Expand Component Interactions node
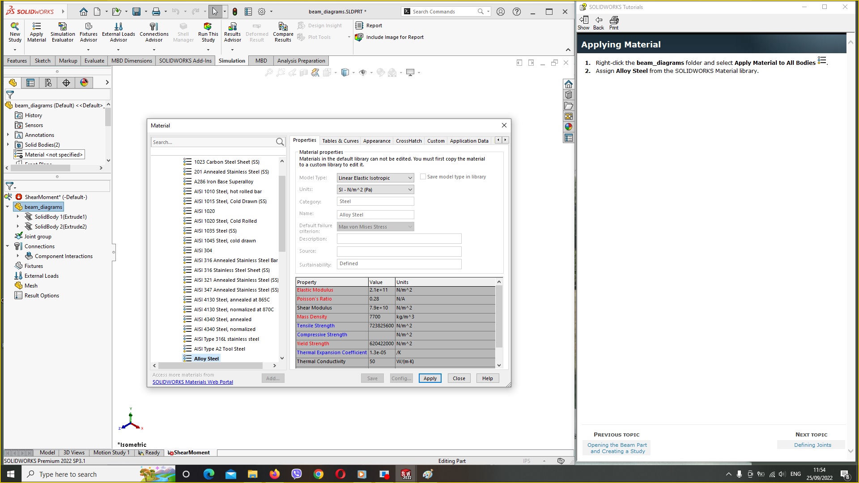The image size is (859, 483). click(18, 256)
